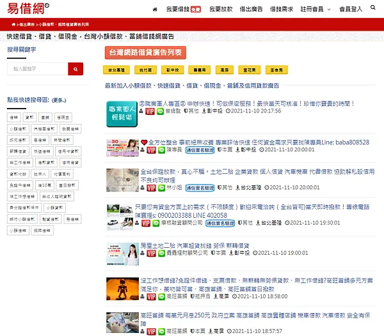Click the LINE icon in the 18:57:57 listing
The image size is (384, 336).
pyautogui.click(x=161, y=332)
